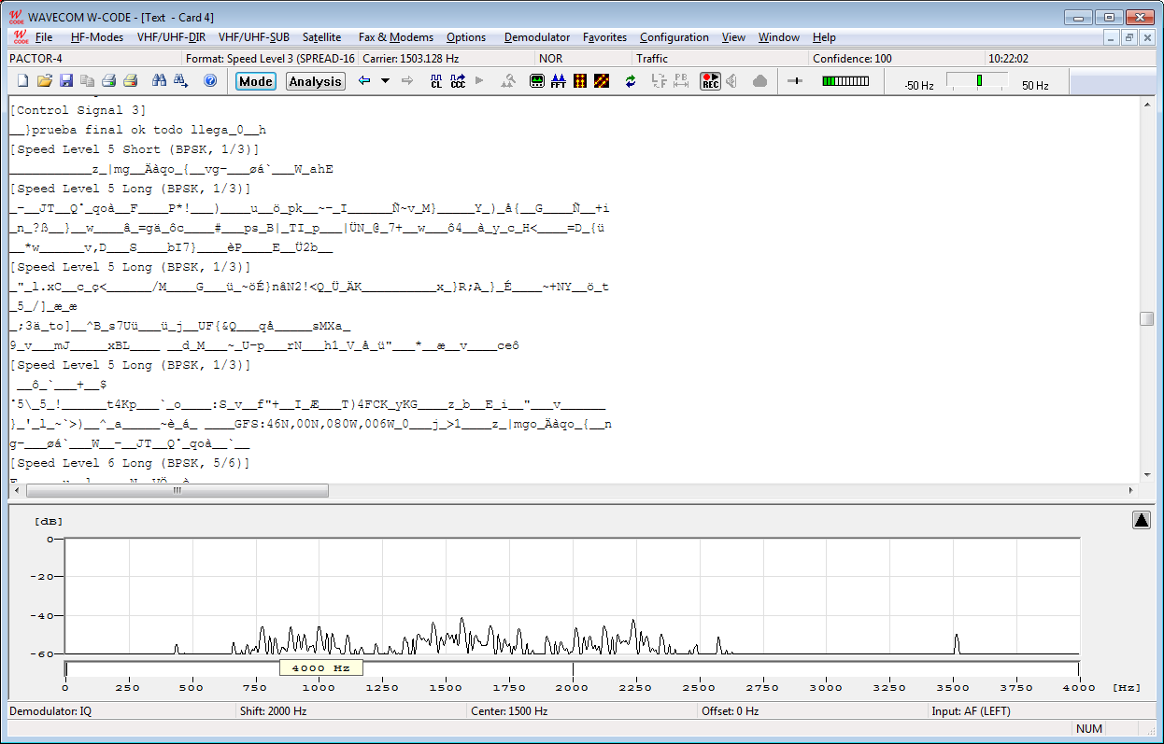The width and height of the screenshot is (1164, 744).
Task: Click the text pane scroll-down arrow
Action: [x=1146, y=476]
